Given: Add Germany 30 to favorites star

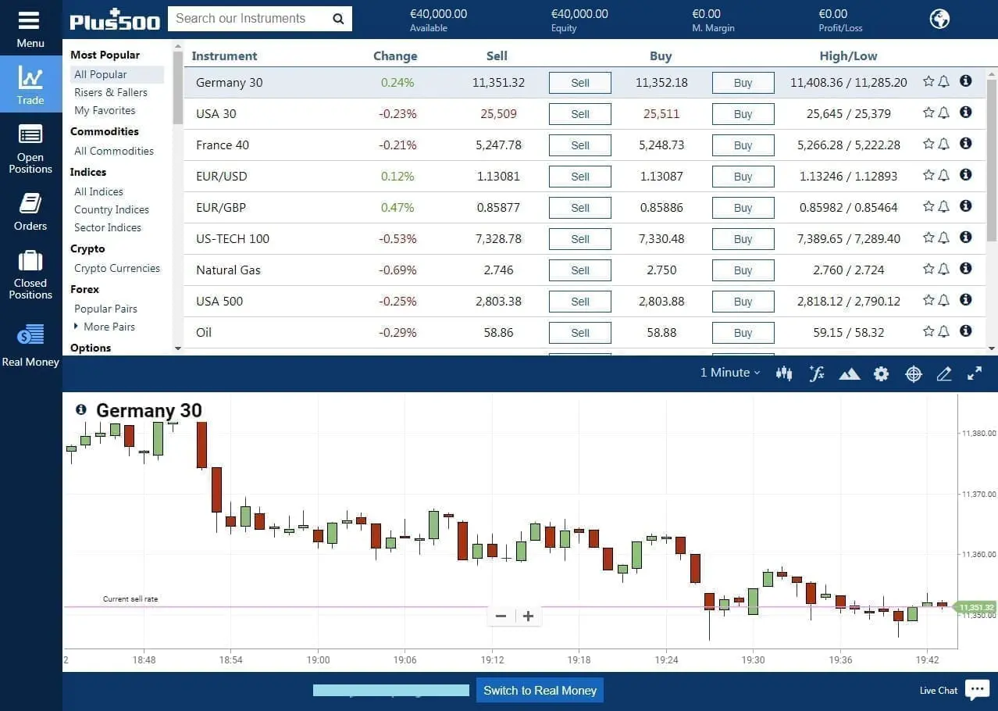Looking at the screenshot, I should 928,80.
